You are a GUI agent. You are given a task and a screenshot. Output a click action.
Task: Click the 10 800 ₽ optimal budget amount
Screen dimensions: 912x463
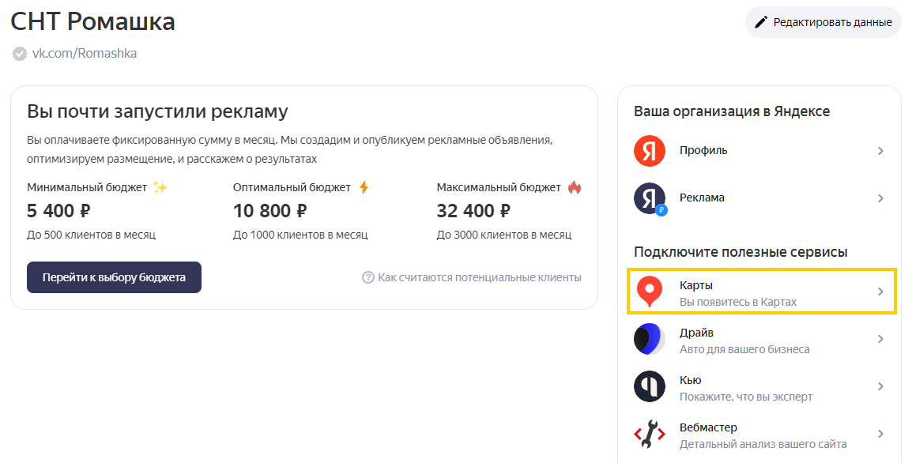[269, 211]
